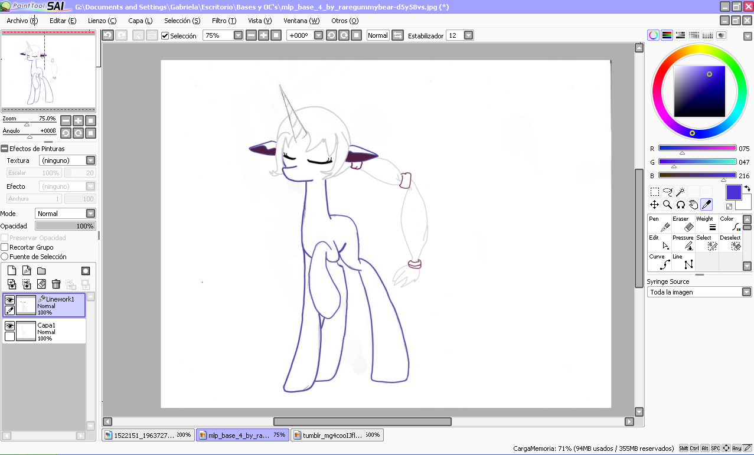Open the Capa menu
754x455 pixels.
point(141,21)
